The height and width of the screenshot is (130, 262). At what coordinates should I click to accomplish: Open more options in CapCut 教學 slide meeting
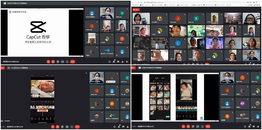coord(67,62)
